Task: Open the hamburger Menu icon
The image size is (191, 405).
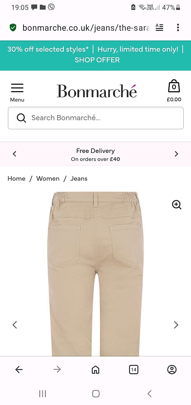Action: [x=17, y=88]
